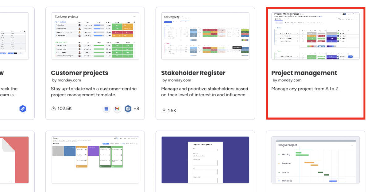Open the kanban board template thumbnail
The image size is (371, 192).
95,160
